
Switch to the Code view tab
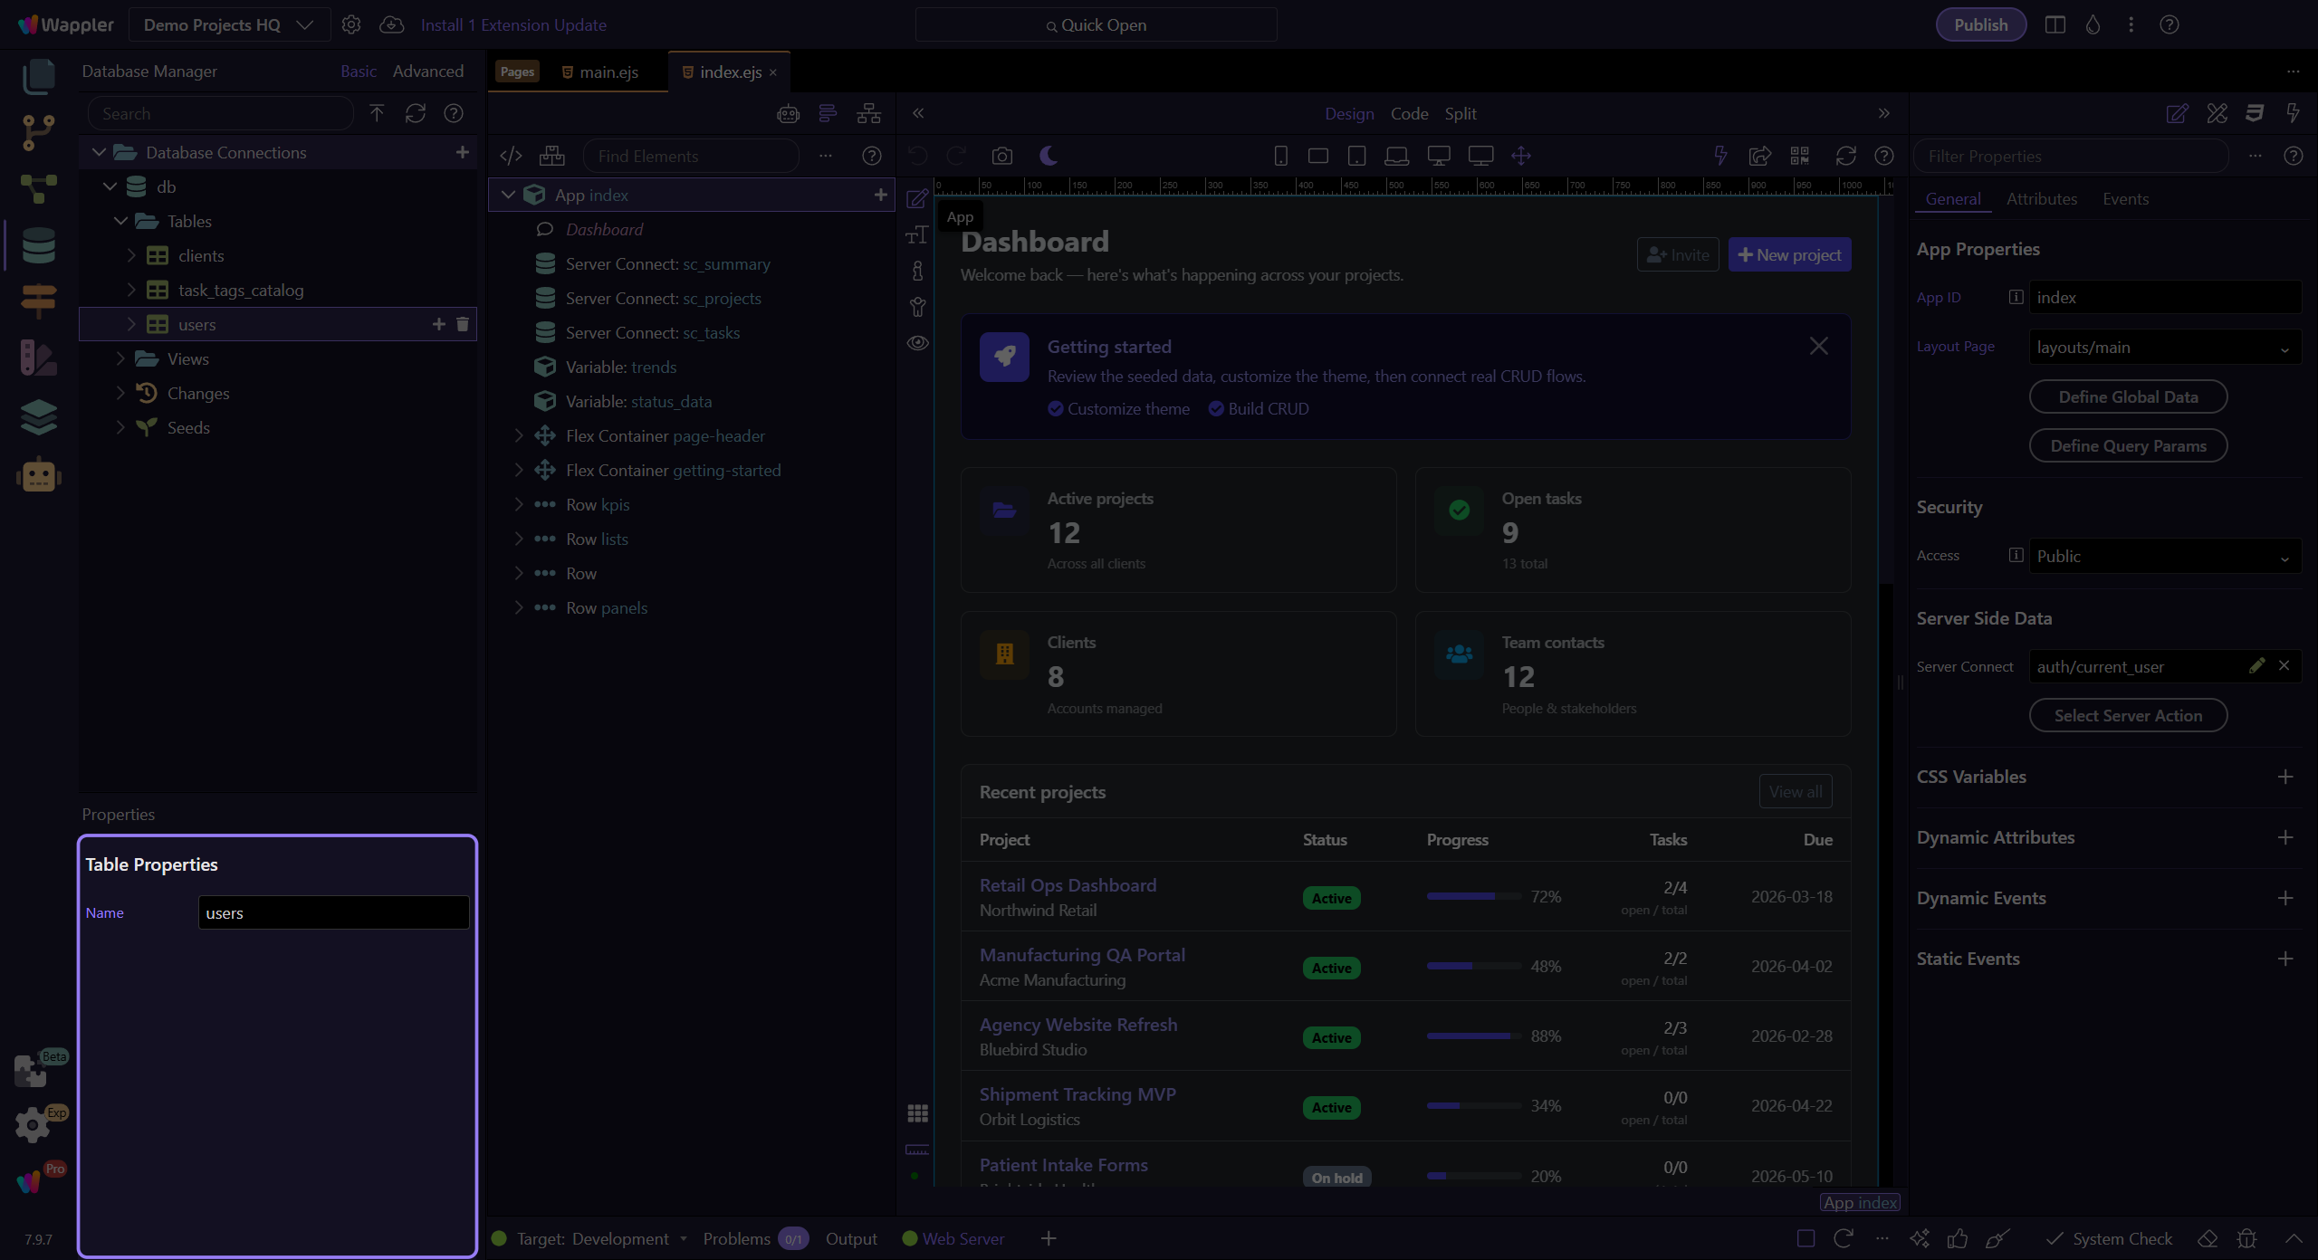1409,113
